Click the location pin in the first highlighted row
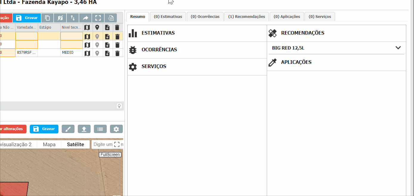 [x=97, y=37]
